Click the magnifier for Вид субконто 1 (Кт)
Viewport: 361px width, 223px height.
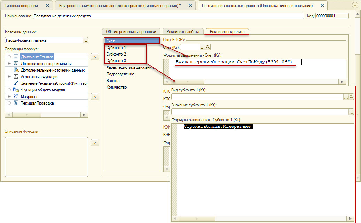click(x=351, y=97)
